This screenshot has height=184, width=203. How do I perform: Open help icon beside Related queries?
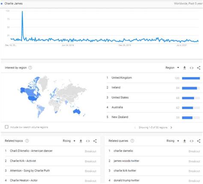coord(132,141)
